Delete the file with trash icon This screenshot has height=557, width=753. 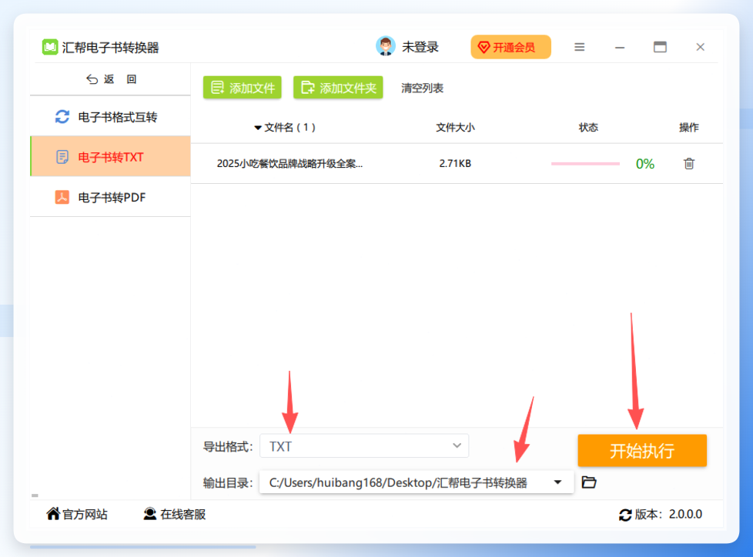coord(689,164)
